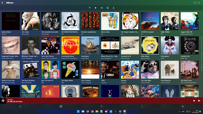Open the Community Music album cover

[70, 45]
